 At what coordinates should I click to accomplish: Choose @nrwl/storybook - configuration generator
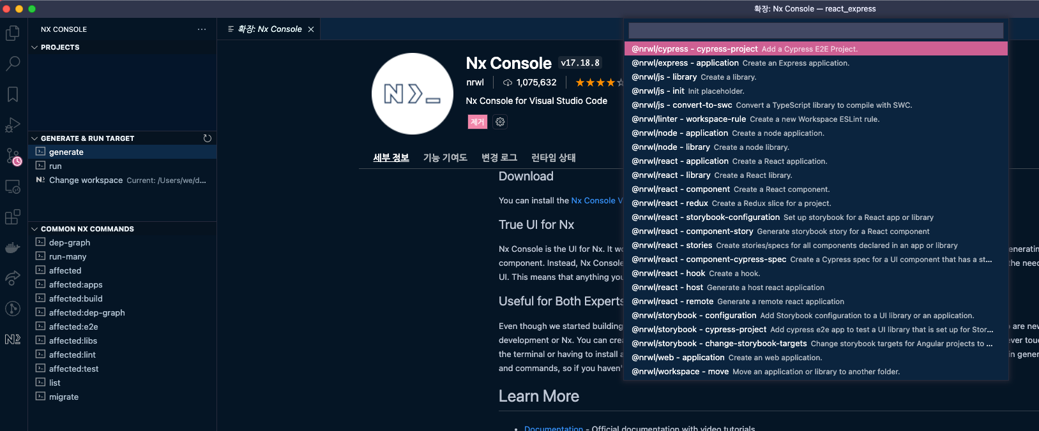815,316
